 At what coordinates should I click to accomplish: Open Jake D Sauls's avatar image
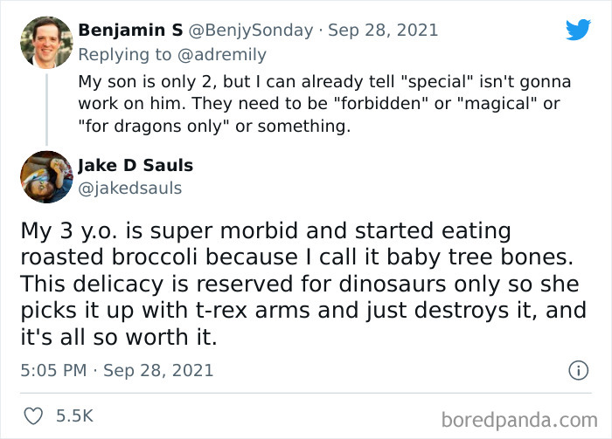45,177
